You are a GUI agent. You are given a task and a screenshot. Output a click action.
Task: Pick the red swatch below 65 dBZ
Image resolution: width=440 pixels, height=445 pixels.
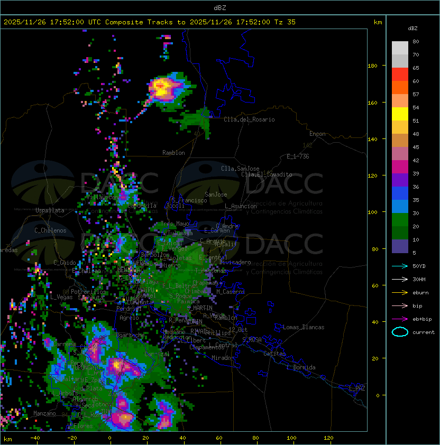point(400,75)
